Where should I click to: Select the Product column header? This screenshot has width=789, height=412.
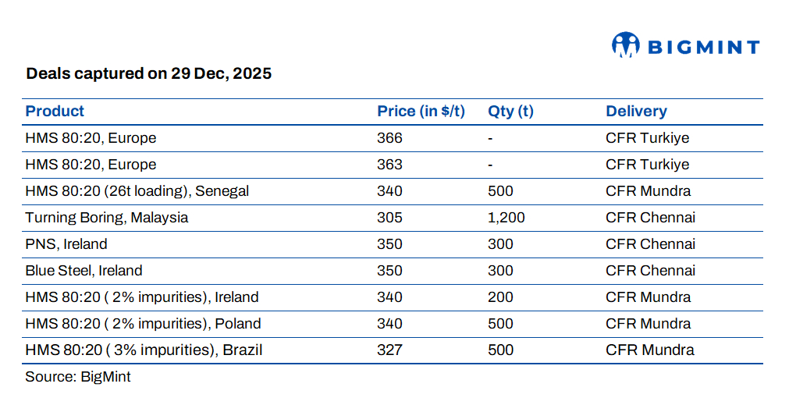pos(55,112)
